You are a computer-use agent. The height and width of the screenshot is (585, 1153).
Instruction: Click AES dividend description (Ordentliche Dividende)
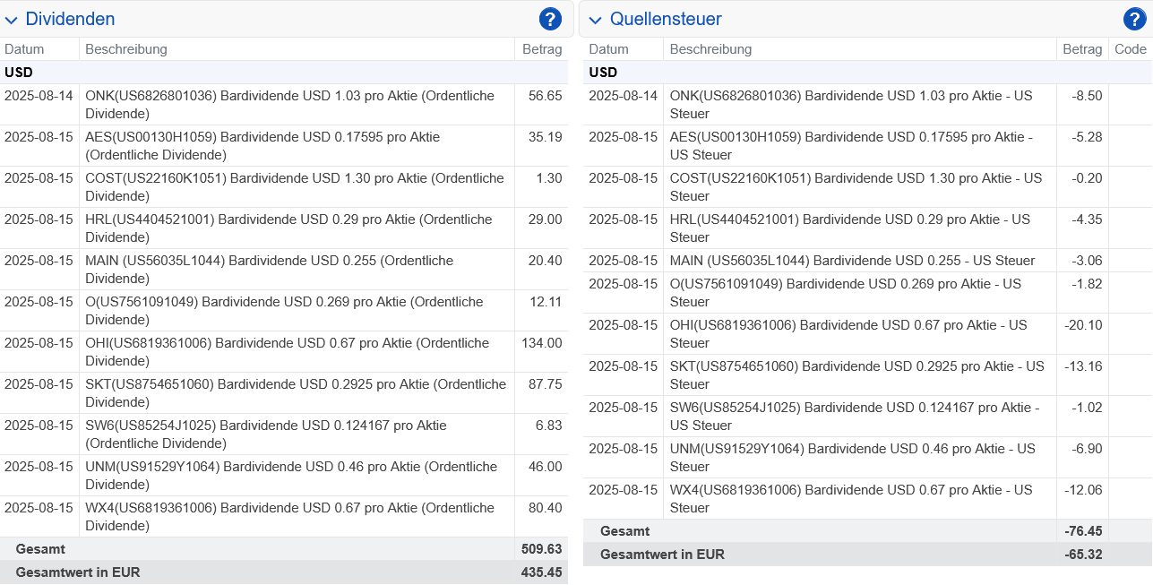tap(262, 146)
